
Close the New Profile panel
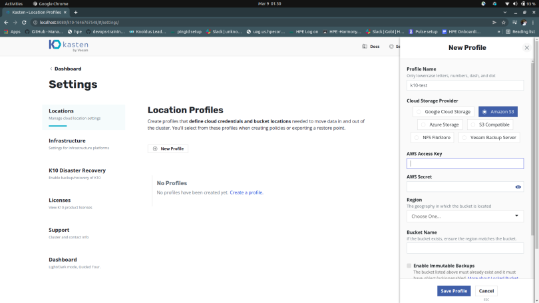(x=526, y=48)
